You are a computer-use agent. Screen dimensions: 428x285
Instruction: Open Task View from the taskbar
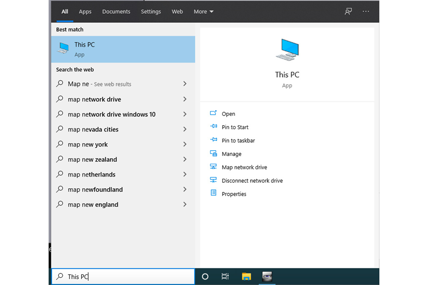tap(225, 276)
